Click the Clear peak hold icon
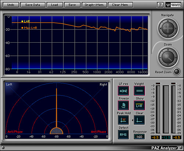 coord(139,120)
